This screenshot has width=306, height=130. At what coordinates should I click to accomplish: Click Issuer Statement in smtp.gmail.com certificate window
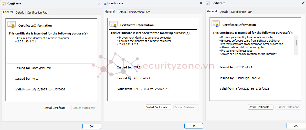pos(84,108)
